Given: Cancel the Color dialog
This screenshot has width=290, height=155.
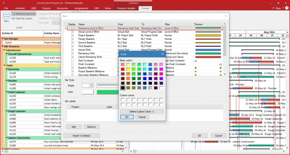Looking at the screenshot, I should click(x=142, y=117).
